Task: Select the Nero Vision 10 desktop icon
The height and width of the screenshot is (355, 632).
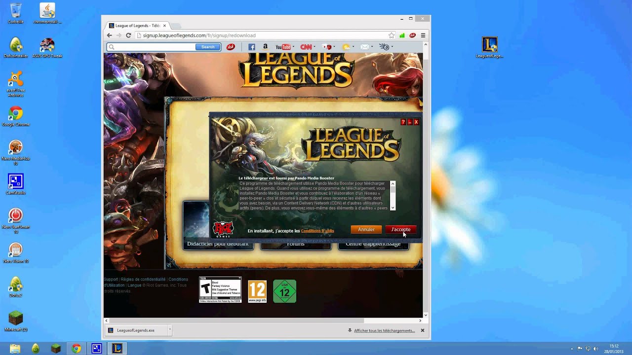Action: tap(16, 253)
